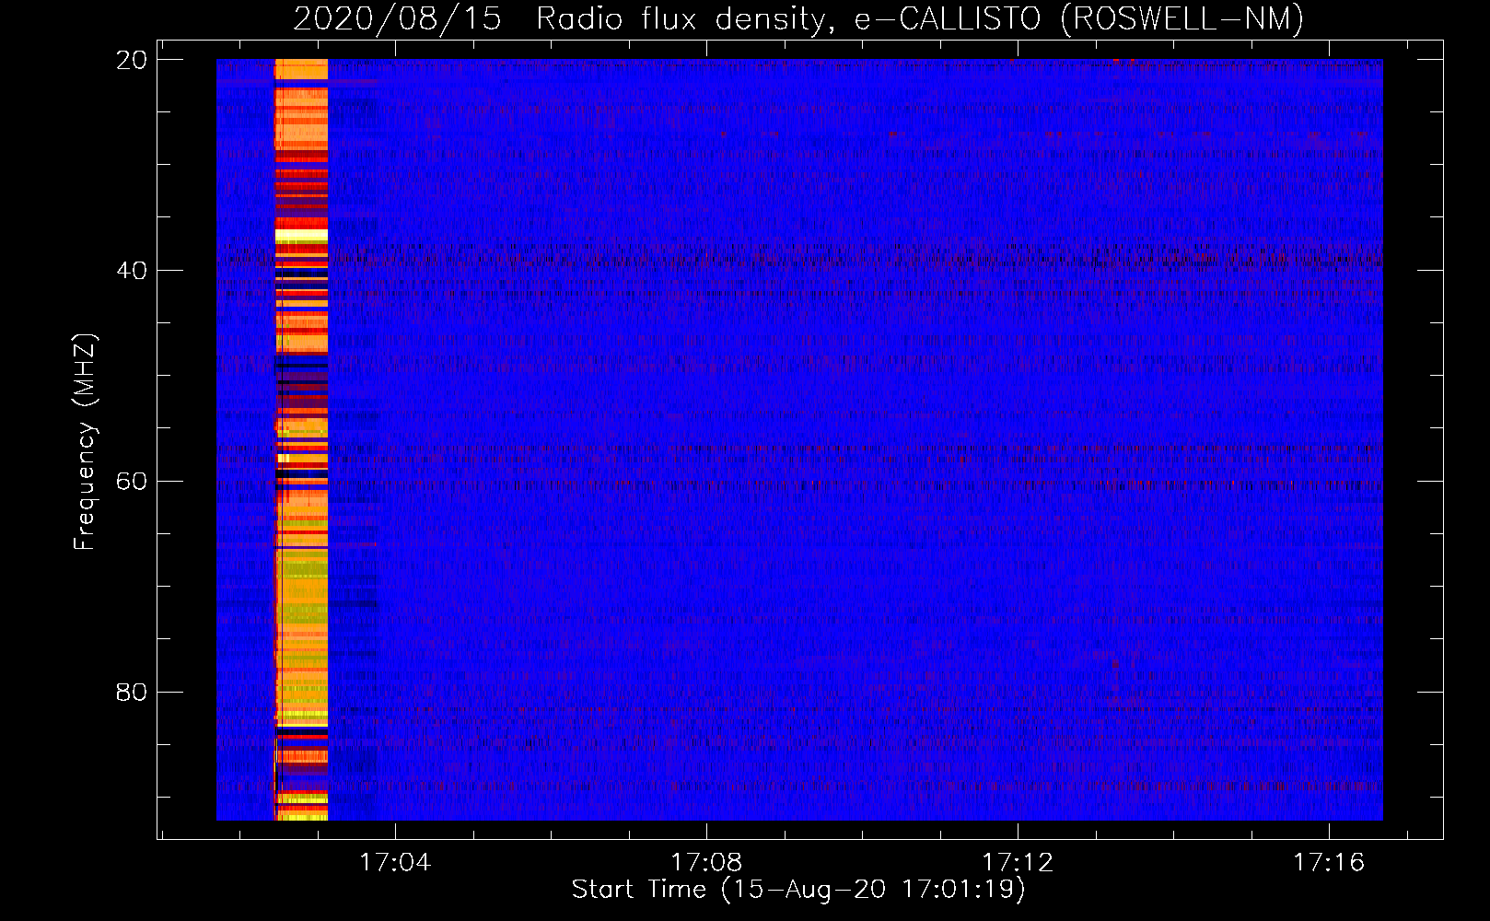Click the 17:04 time tick label
This screenshot has height=921, width=1490.
pos(395,863)
